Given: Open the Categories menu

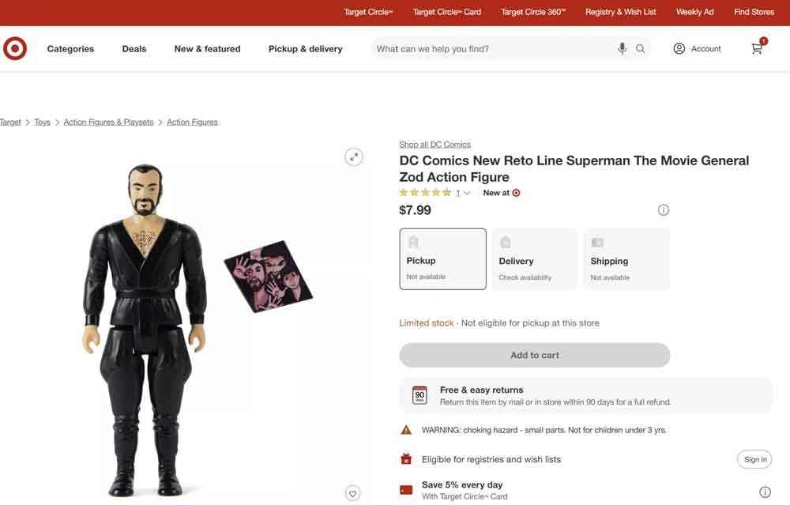Looking at the screenshot, I should 70,48.
